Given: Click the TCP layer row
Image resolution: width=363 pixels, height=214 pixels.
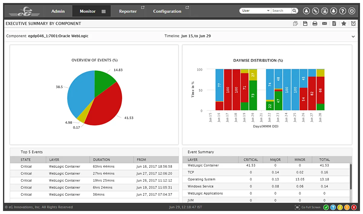Looking at the screenshot, I should 266,172.
